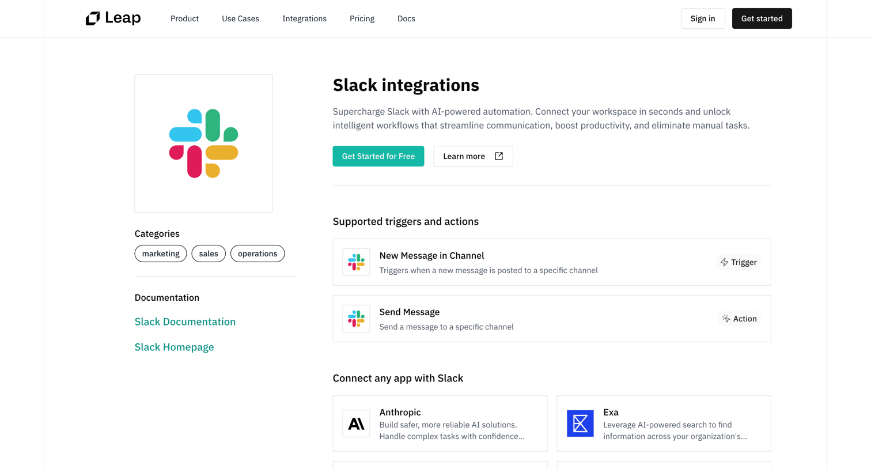This screenshot has height=469, width=871.
Task: Click the Categories heading
Action: (157, 233)
